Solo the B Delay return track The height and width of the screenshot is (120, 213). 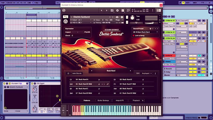tap(199, 72)
